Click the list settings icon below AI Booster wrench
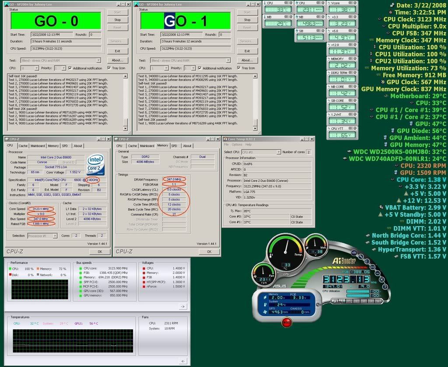Viewport: 448px width, 367px height. click(x=367, y=261)
